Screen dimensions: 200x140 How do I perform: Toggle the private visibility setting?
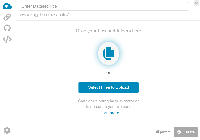pyautogui.click(x=163, y=132)
